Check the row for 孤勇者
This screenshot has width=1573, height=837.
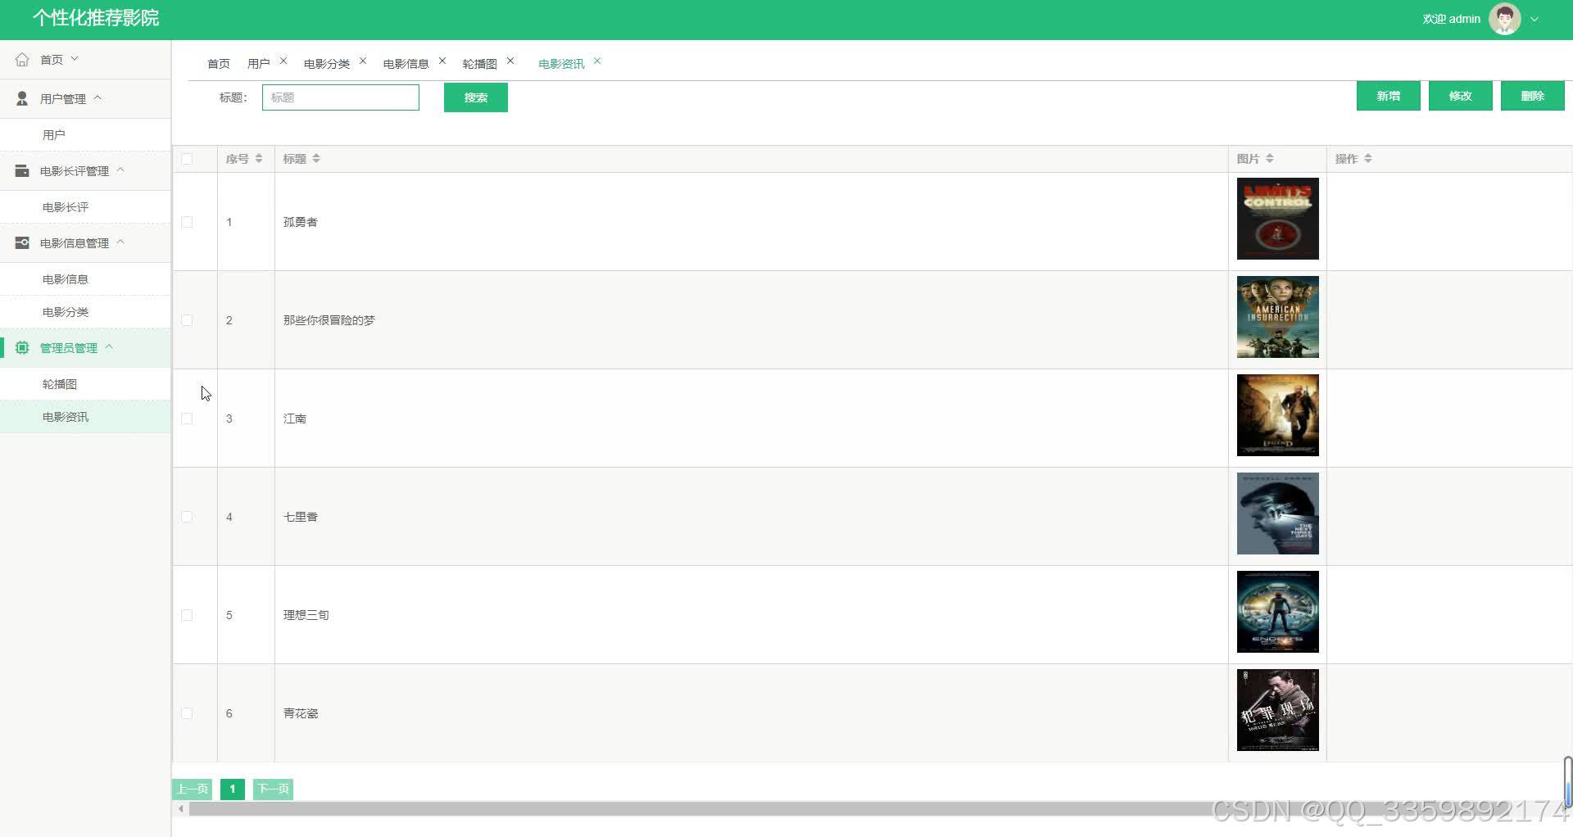point(187,222)
